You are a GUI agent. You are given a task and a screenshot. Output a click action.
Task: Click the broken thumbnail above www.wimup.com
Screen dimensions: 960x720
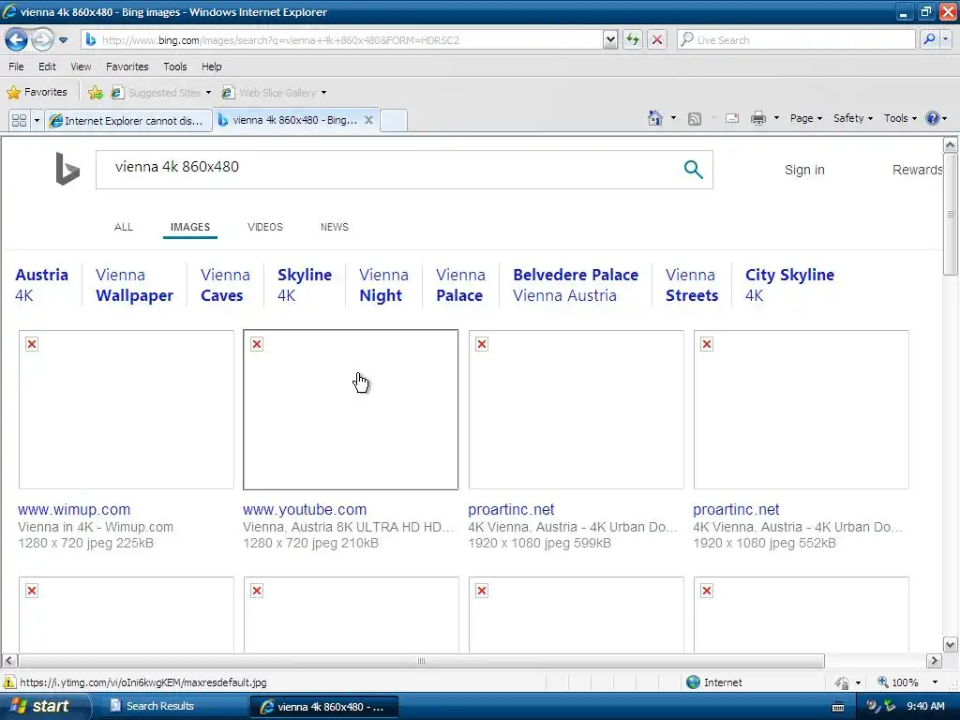[x=127, y=410]
